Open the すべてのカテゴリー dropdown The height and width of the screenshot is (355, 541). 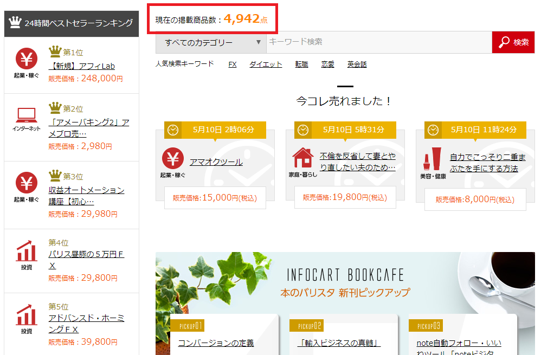(211, 42)
